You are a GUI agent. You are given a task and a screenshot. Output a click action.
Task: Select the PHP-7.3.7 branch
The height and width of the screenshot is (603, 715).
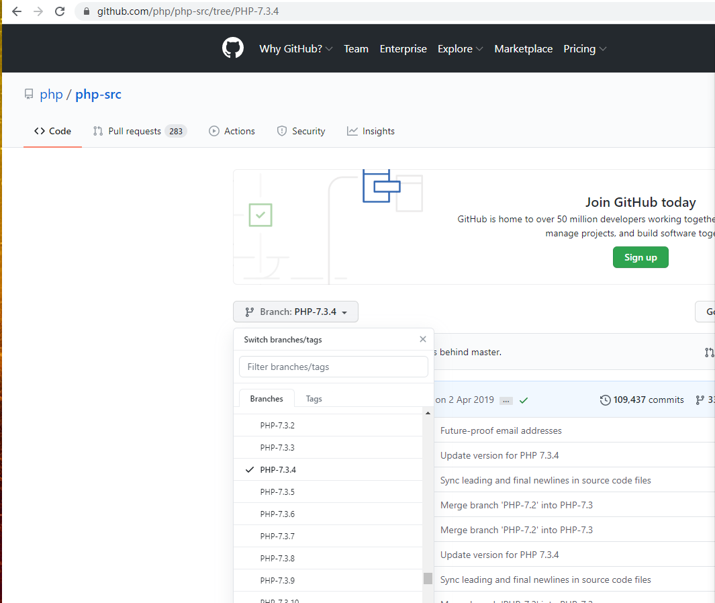278,535
